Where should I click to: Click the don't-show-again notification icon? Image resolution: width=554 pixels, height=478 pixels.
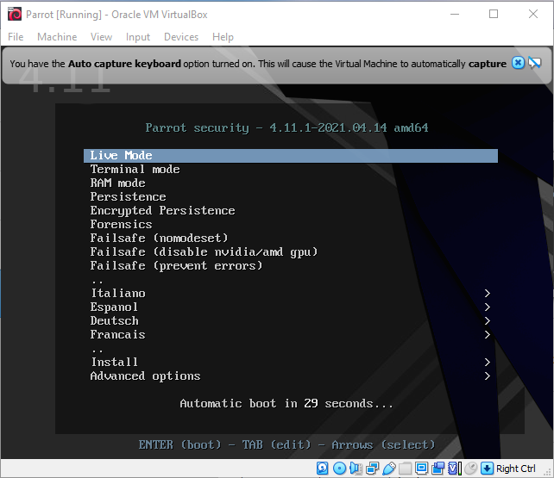[534, 63]
